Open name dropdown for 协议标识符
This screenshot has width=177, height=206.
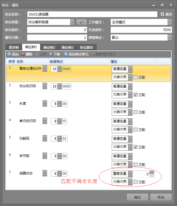(x=45, y=86)
